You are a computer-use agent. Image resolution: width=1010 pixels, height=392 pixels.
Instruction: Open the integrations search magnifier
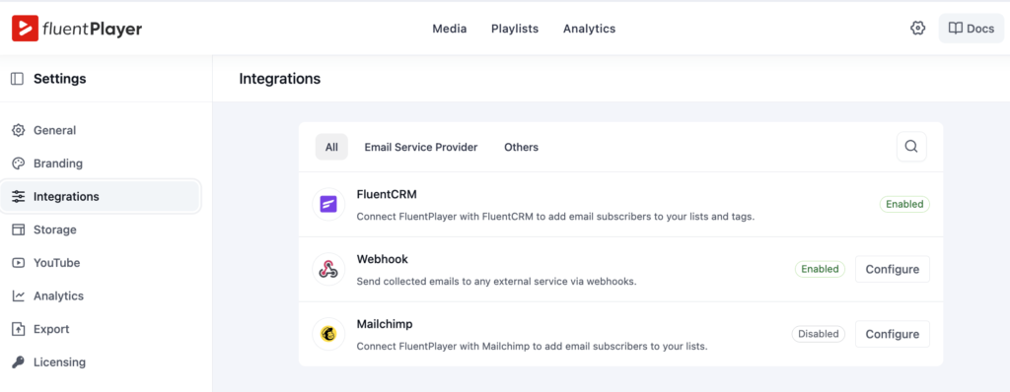[x=911, y=147]
